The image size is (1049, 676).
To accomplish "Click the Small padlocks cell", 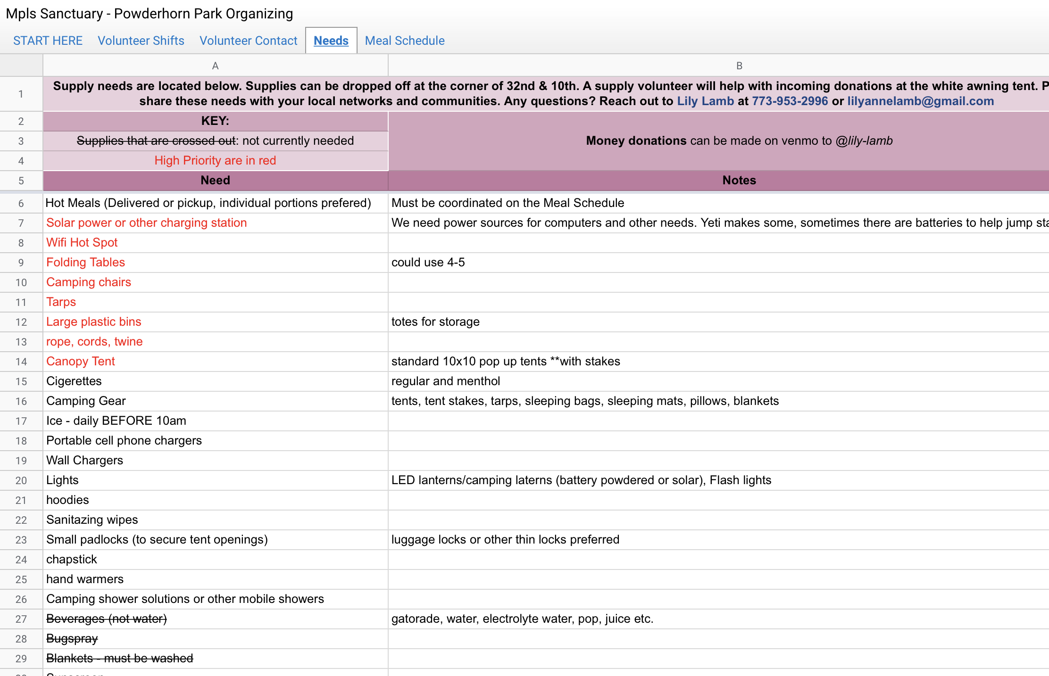I will 216,540.
